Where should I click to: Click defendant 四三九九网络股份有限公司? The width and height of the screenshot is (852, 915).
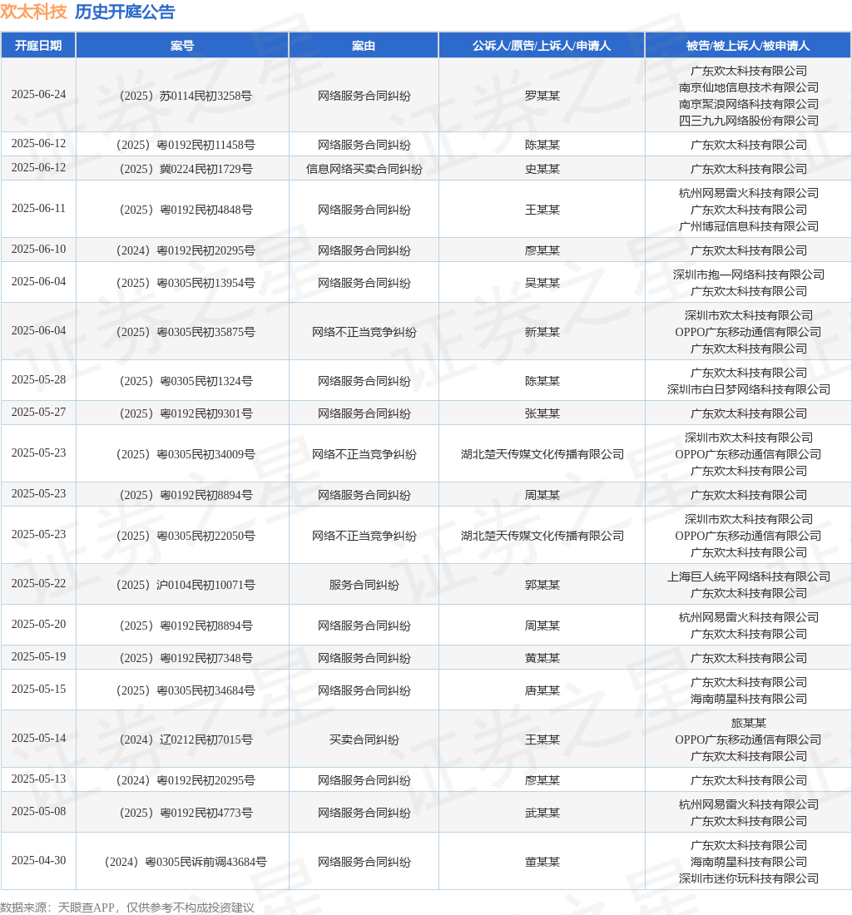pyautogui.click(x=748, y=121)
